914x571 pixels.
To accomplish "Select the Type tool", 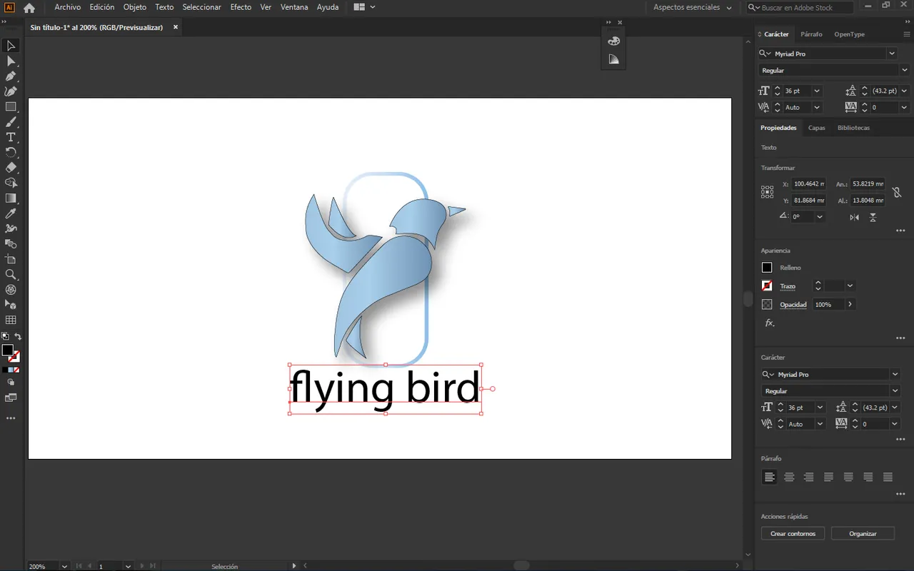I will (11, 137).
